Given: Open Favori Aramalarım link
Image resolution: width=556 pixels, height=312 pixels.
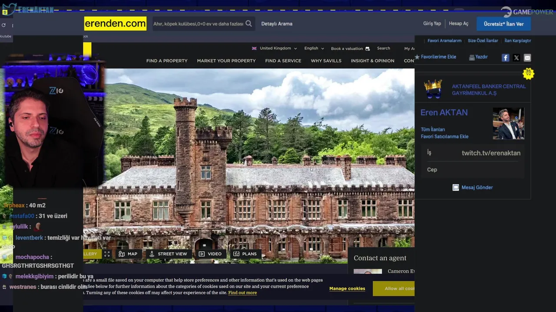Looking at the screenshot, I should [444, 41].
